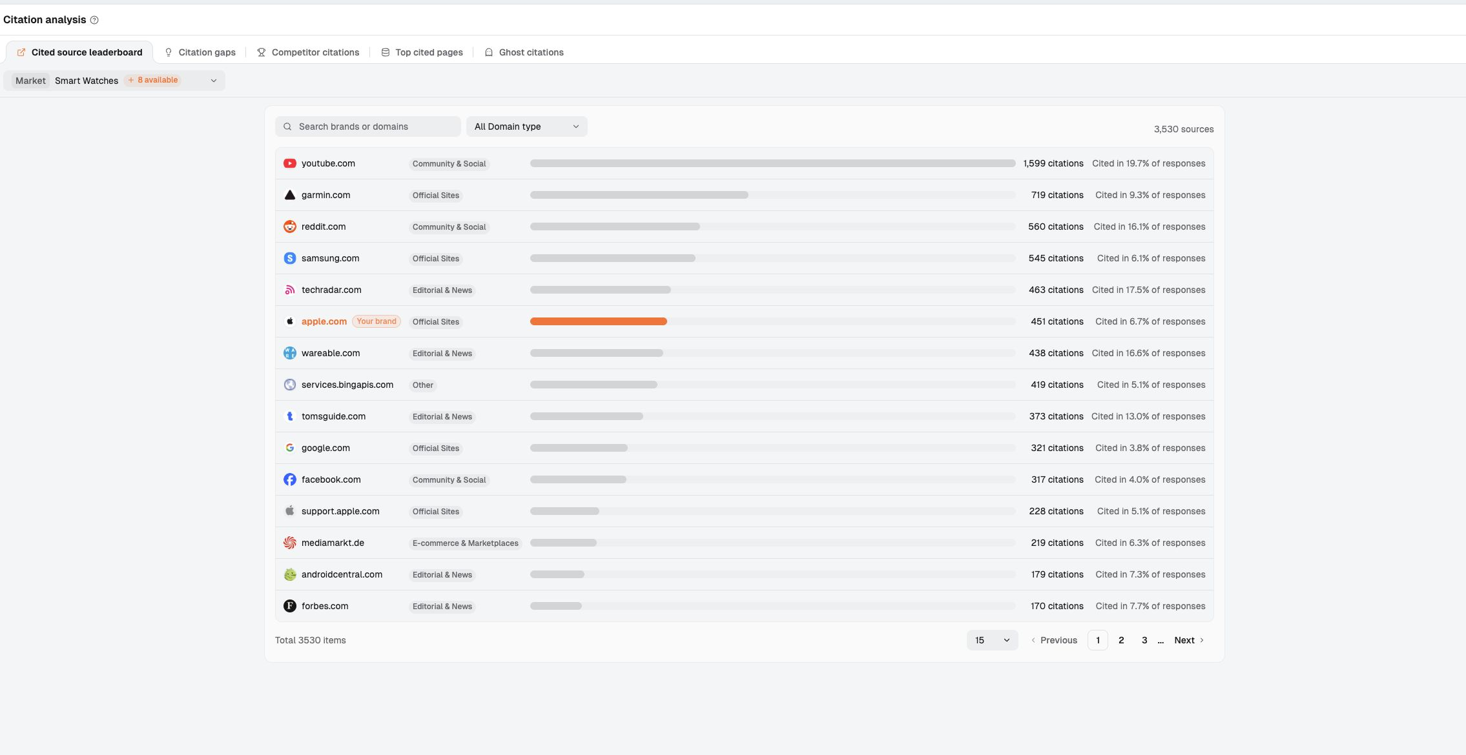Open the samsung.com domain entry
The height and width of the screenshot is (755, 1466).
(331, 258)
